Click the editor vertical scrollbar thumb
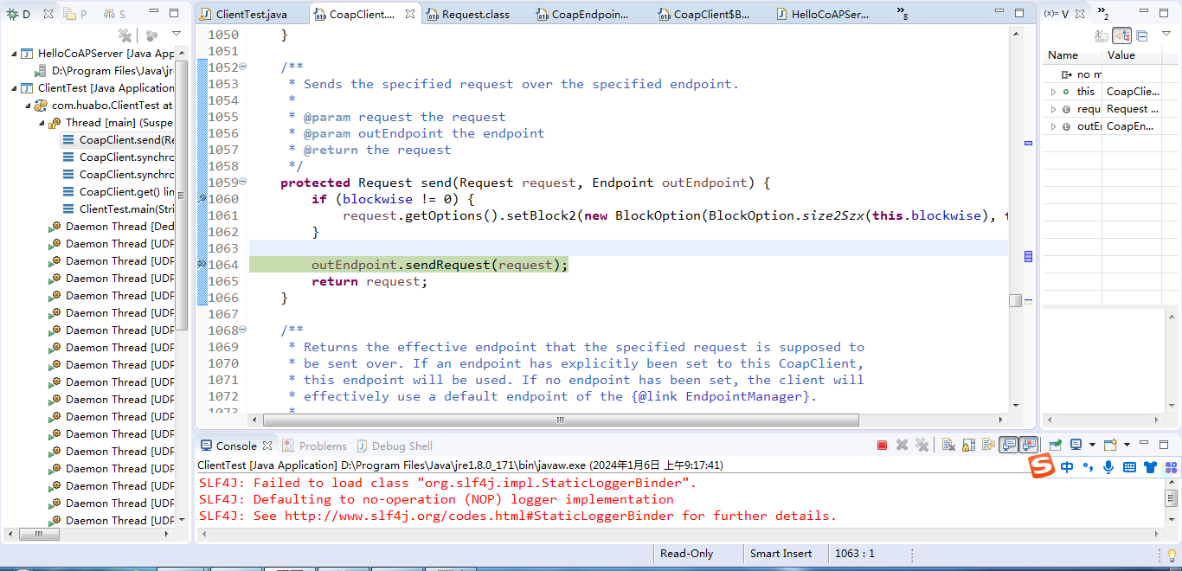 (1015, 300)
